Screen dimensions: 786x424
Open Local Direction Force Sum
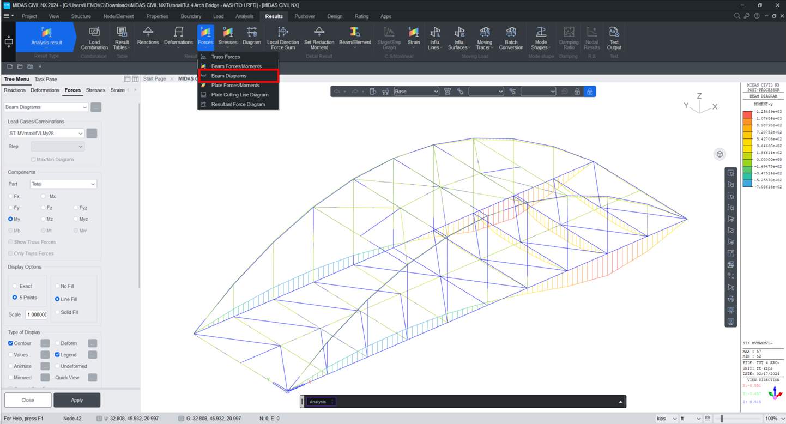click(282, 38)
